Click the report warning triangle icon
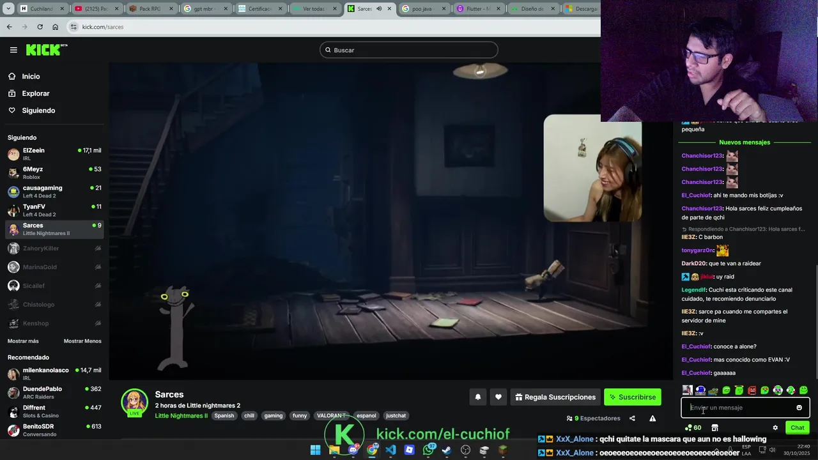The width and height of the screenshot is (818, 460). tap(652, 418)
